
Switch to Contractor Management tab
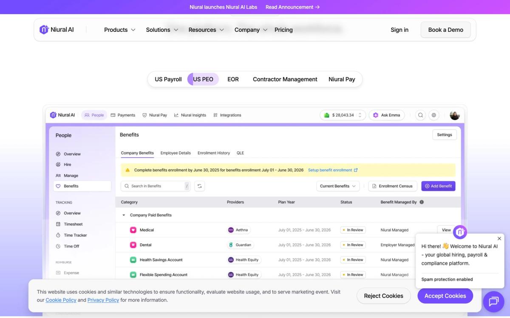click(285, 79)
